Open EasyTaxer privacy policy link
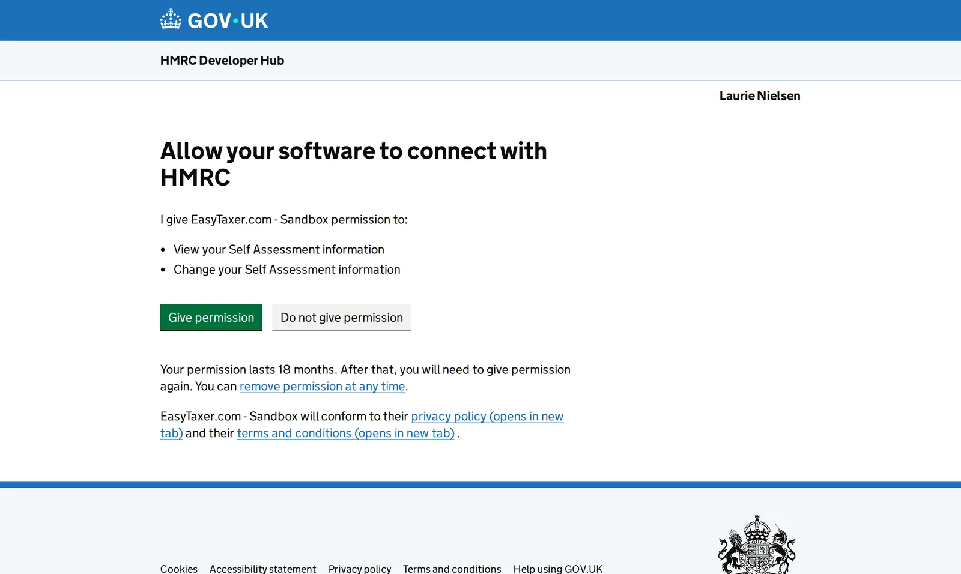The height and width of the screenshot is (574, 961). pos(487,417)
